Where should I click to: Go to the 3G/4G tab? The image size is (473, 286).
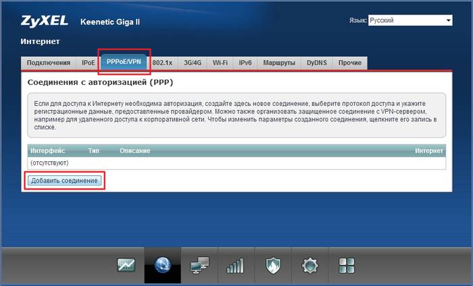pos(193,63)
